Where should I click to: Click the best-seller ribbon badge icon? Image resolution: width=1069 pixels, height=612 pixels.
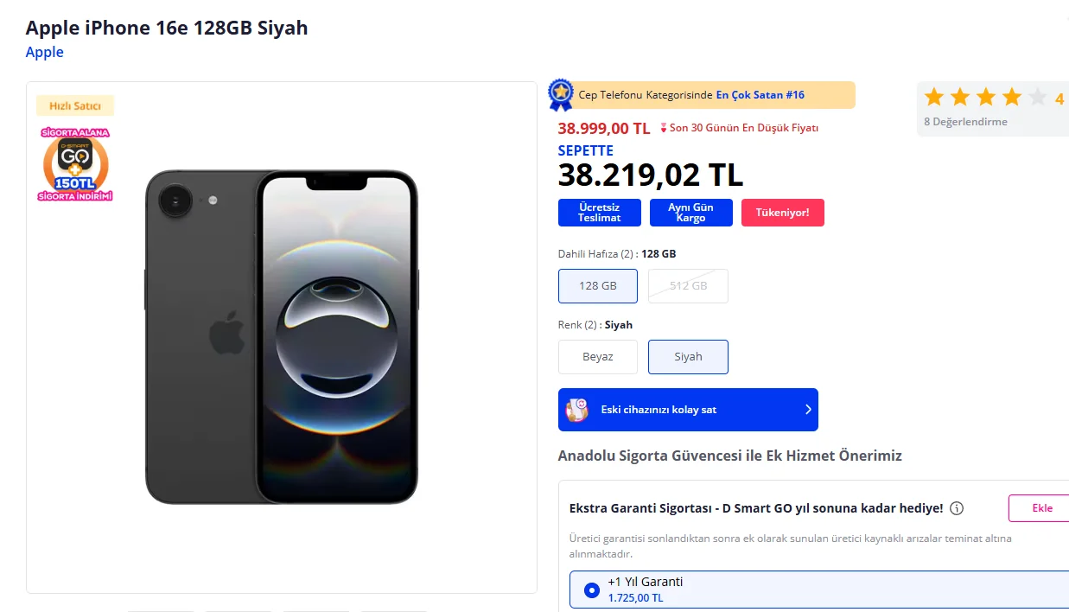[561, 95]
